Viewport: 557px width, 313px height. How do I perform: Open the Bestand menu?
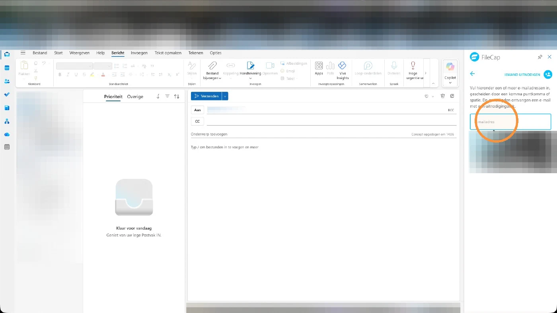coord(40,53)
